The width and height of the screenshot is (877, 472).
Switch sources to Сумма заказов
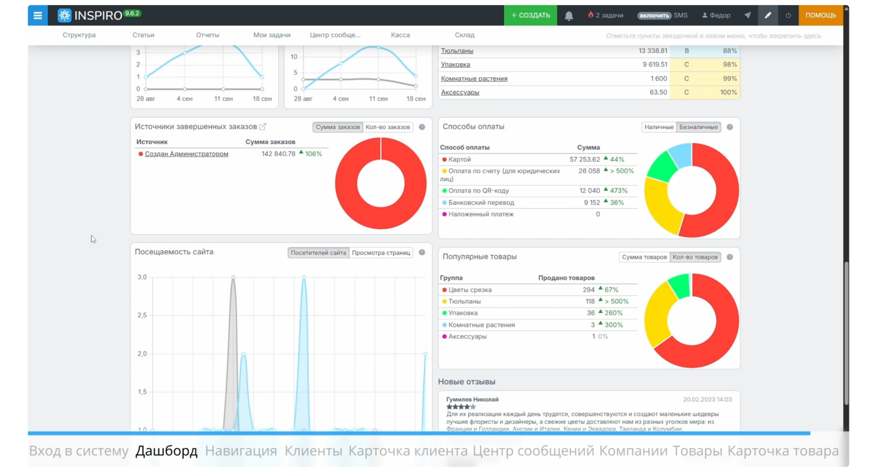(x=337, y=127)
